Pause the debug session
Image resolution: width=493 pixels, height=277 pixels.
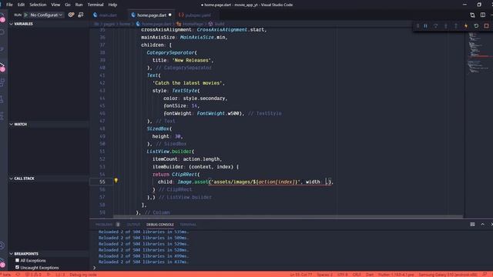(x=425, y=26)
